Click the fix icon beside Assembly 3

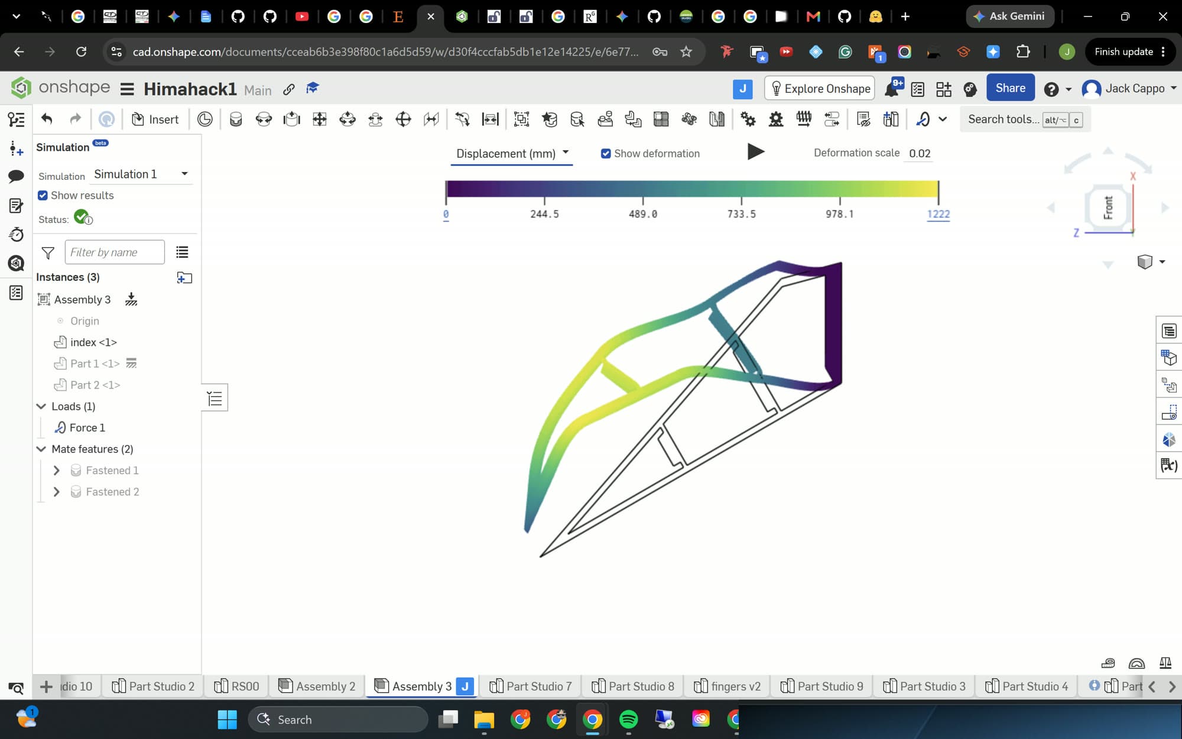(131, 299)
